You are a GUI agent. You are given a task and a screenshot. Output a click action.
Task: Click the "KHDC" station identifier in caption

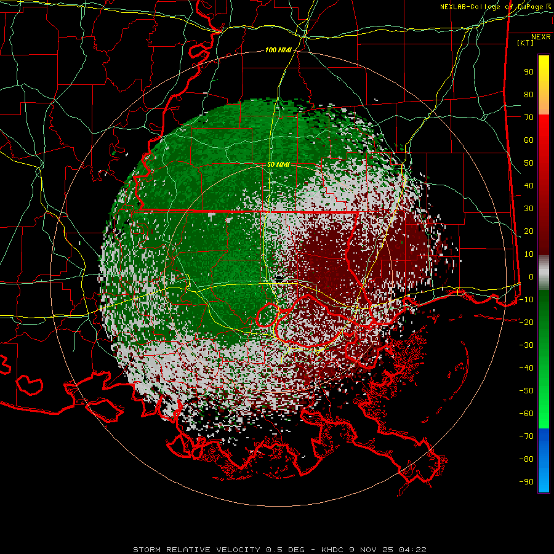coord(332,550)
